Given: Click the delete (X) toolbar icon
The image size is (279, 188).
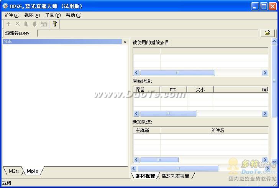Looking at the screenshot, I should pyautogui.click(x=18, y=24).
